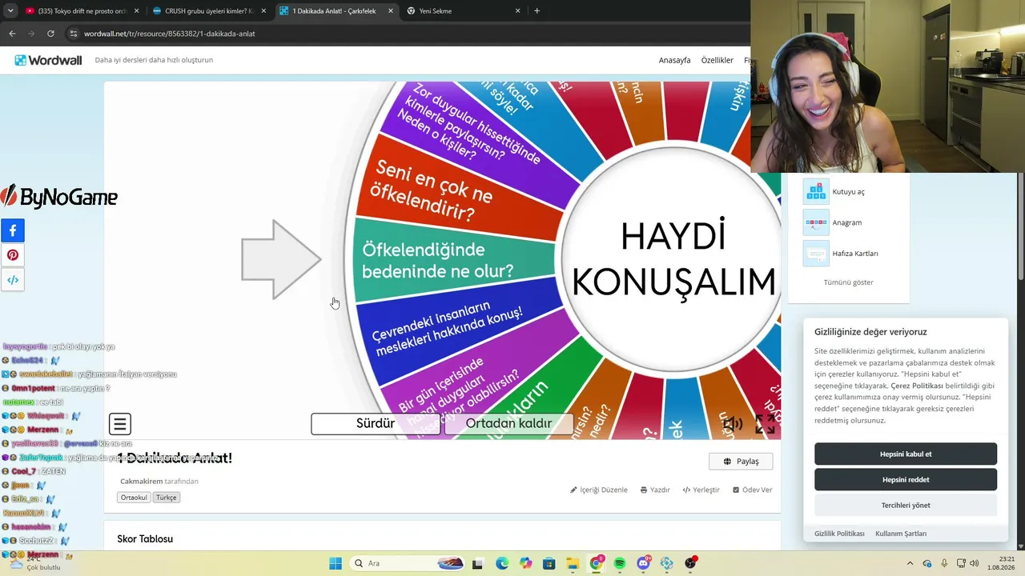Open the embed code side icon

[13, 280]
